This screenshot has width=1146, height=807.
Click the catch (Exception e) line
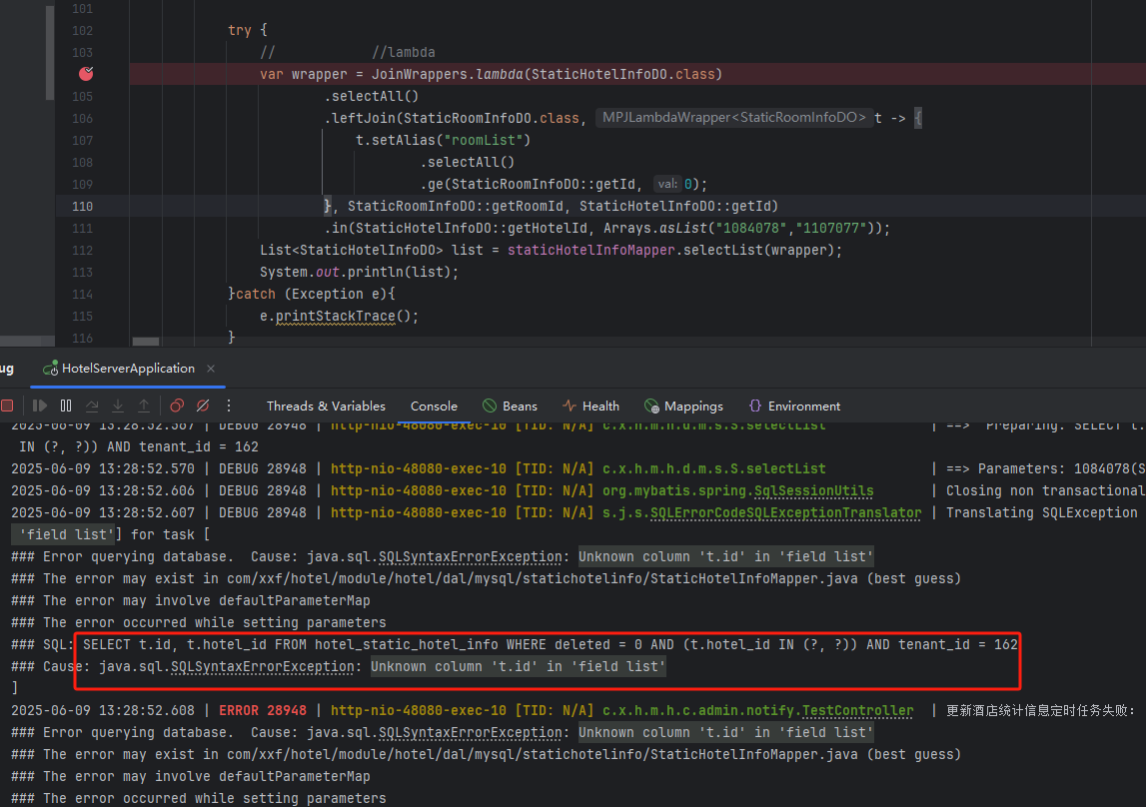[312, 294]
